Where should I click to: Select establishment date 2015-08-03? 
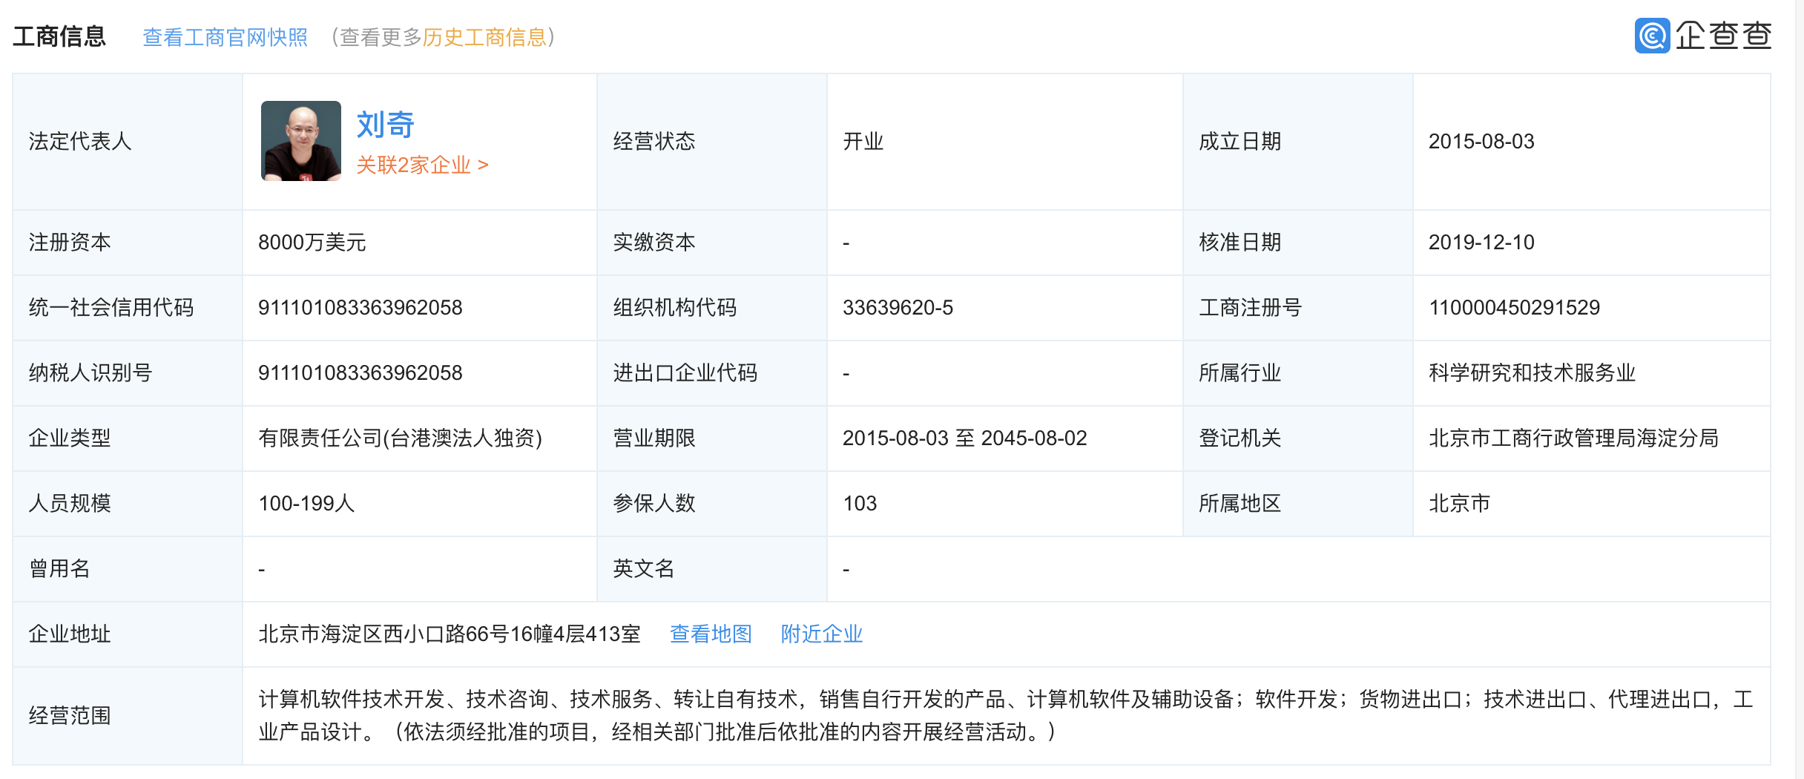tap(1481, 142)
